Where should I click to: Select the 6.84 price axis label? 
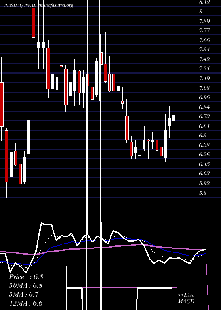[204, 107]
